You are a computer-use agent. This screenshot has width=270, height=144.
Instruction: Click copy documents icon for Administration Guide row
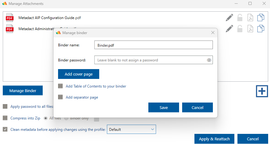(261, 29)
